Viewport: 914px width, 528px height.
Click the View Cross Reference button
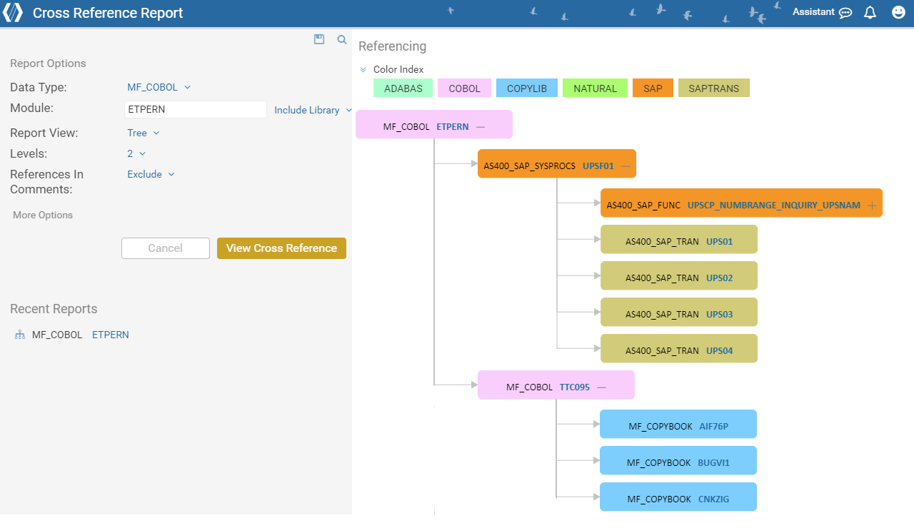coord(281,248)
